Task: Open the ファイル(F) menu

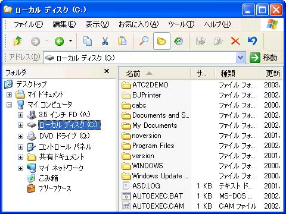Action: coord(29,24)
